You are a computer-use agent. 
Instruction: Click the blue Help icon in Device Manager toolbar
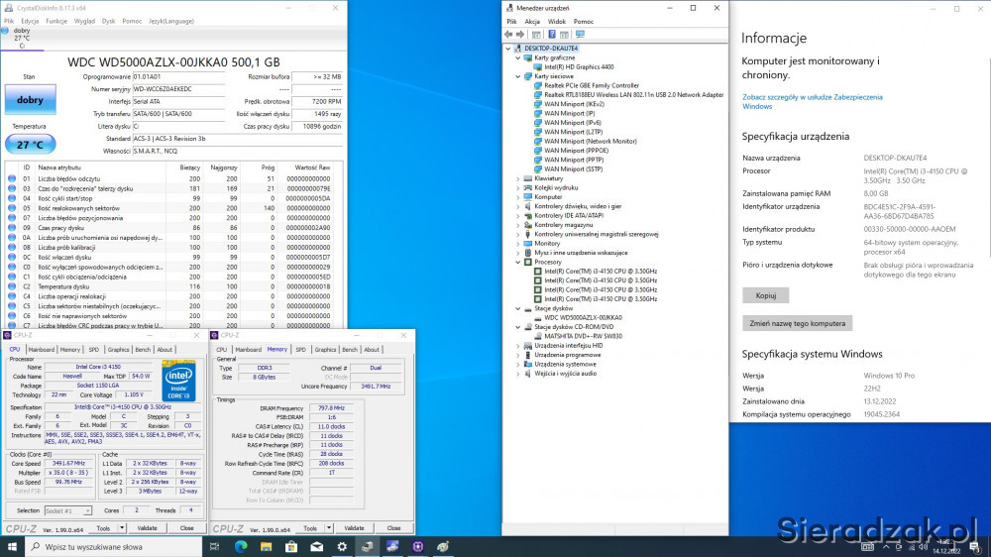coord(552,34)
